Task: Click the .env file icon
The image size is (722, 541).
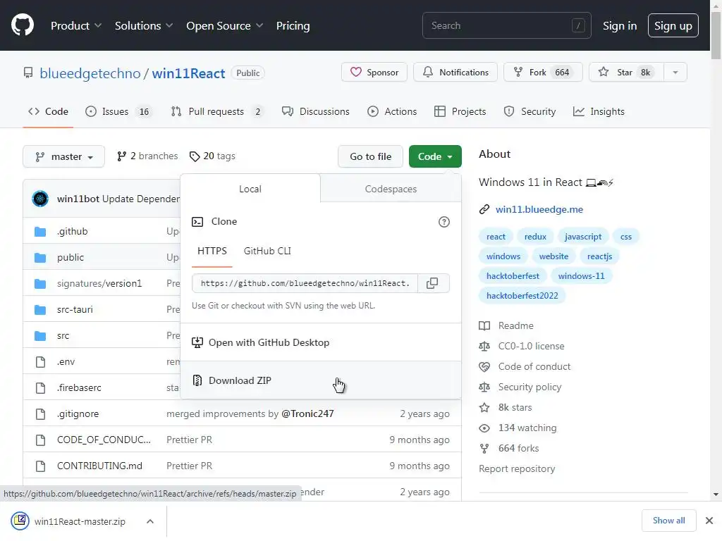Action: coord(40,362)
